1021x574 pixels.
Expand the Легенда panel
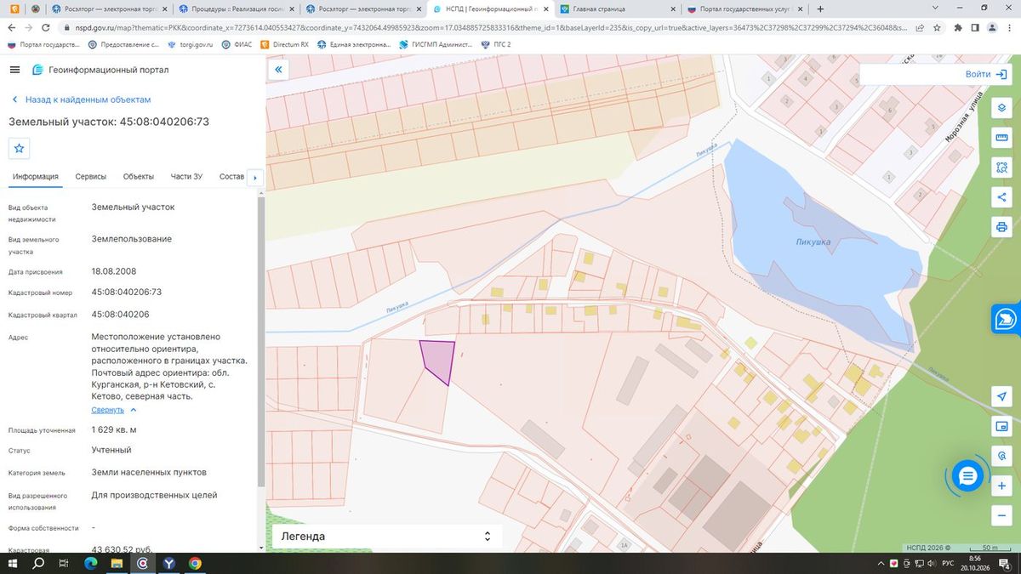[x=386, y=537]
